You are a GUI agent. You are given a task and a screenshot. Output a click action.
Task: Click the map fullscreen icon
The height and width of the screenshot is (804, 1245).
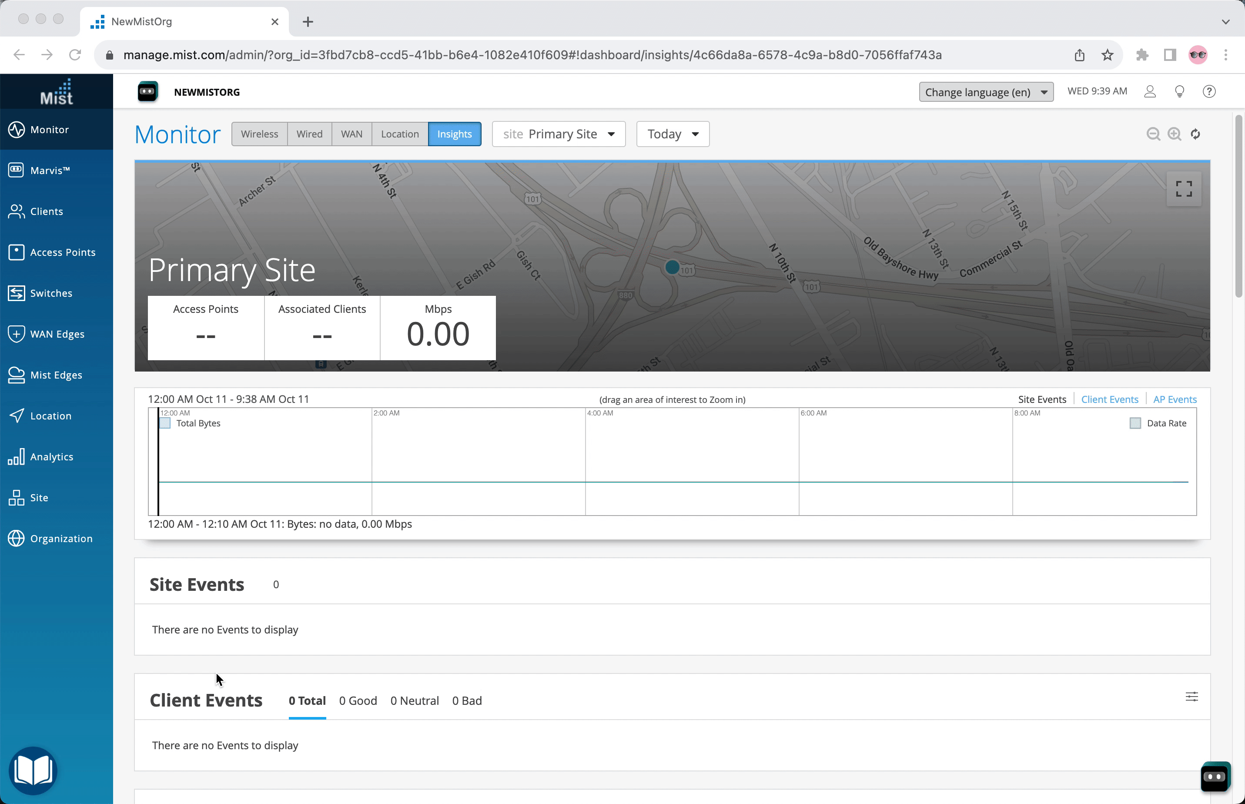pyautogui.click(x=1183, y=188)
